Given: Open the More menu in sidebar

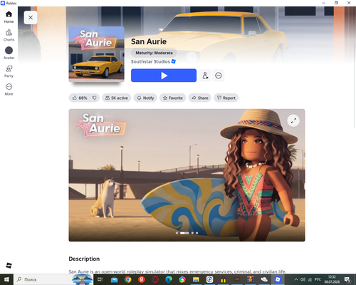Looking at the screenshot, I should pyautogui.click(x=9, y=89).
